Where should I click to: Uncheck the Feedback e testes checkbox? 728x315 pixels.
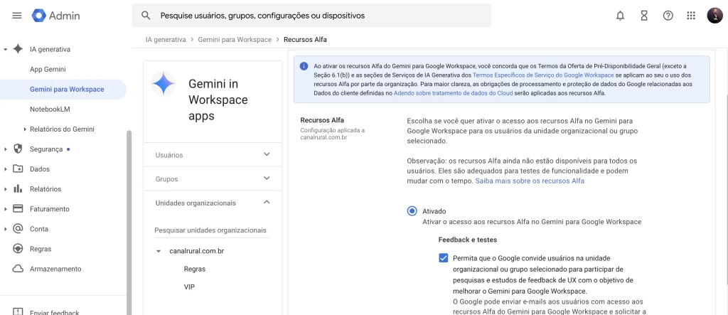[x=444, y=258]
